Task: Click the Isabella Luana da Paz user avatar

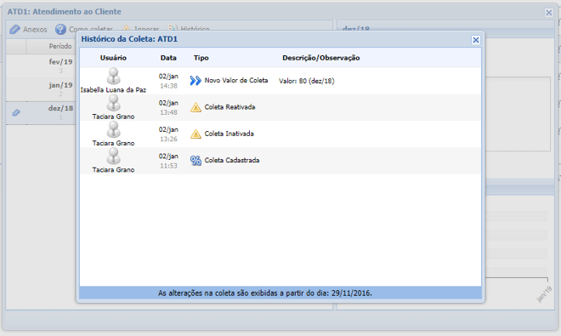Action: 113,77
